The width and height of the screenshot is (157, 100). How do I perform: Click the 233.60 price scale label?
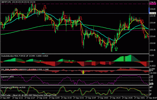click(152, 36)
